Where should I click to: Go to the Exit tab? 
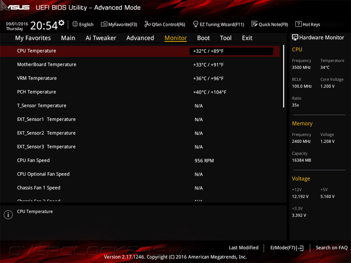pyautogui.click(x=247, y=38)
